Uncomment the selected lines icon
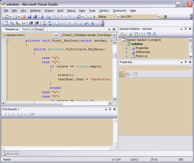 tap(50, 23)
